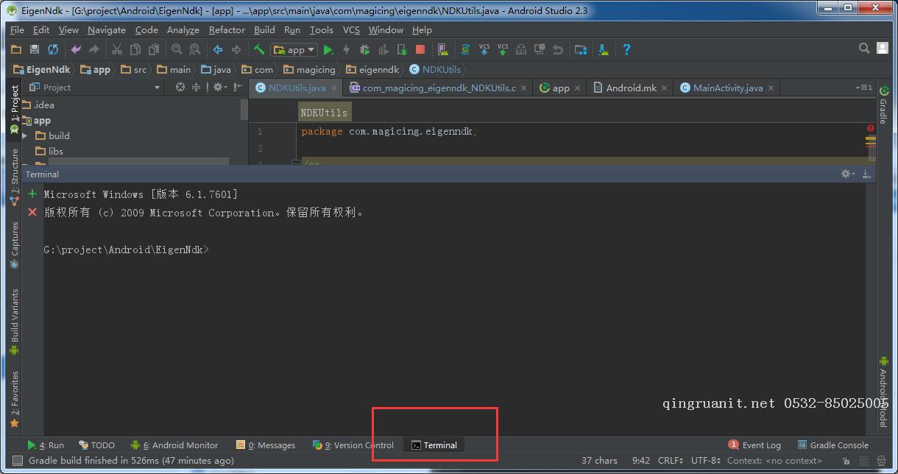Click the red Stop button

(420, 49)
